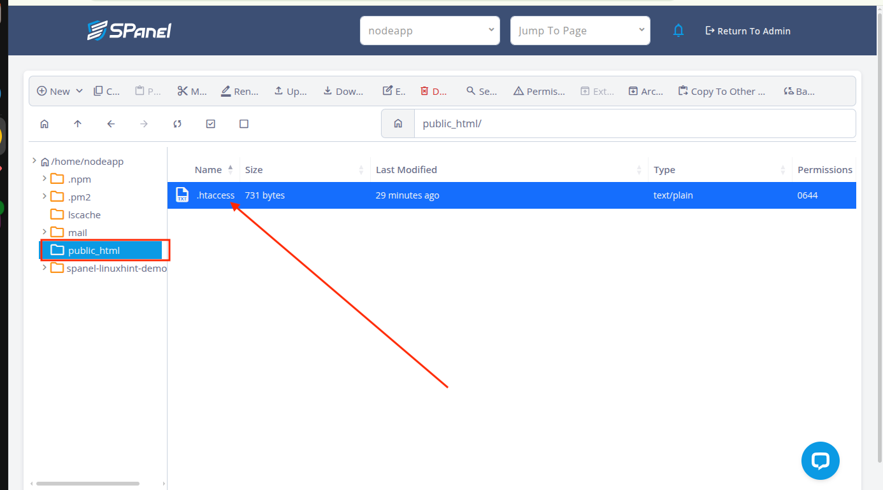Click the unselect-all empty box icon
883x490 pixels.
[x=244, y=124]
